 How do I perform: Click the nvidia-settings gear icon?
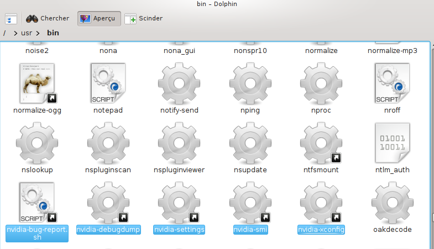pyautogui.click(x=179, y=202)
